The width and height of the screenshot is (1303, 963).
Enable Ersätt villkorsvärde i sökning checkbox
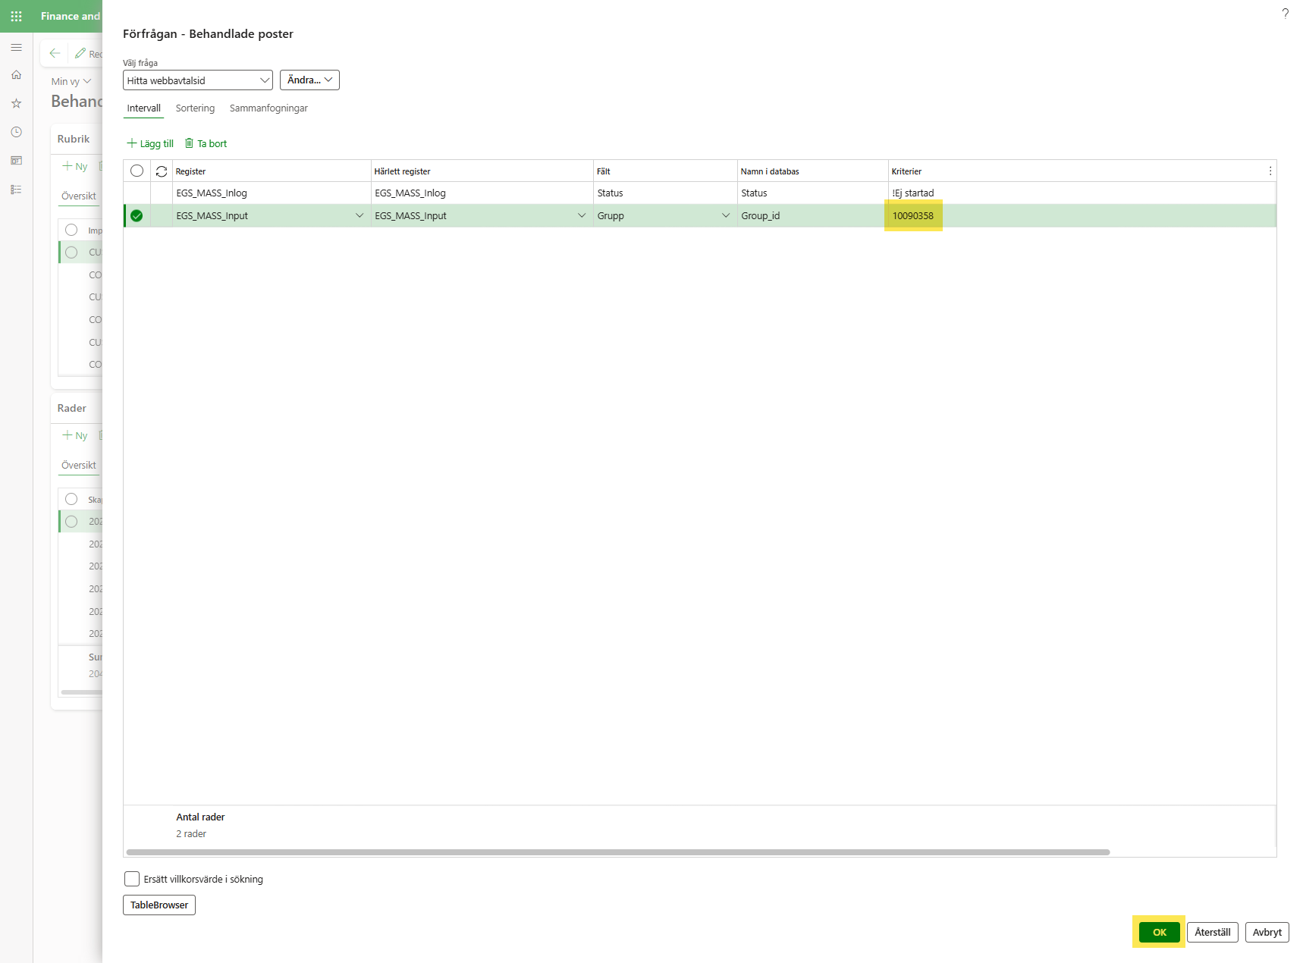[x=132, y=879]
